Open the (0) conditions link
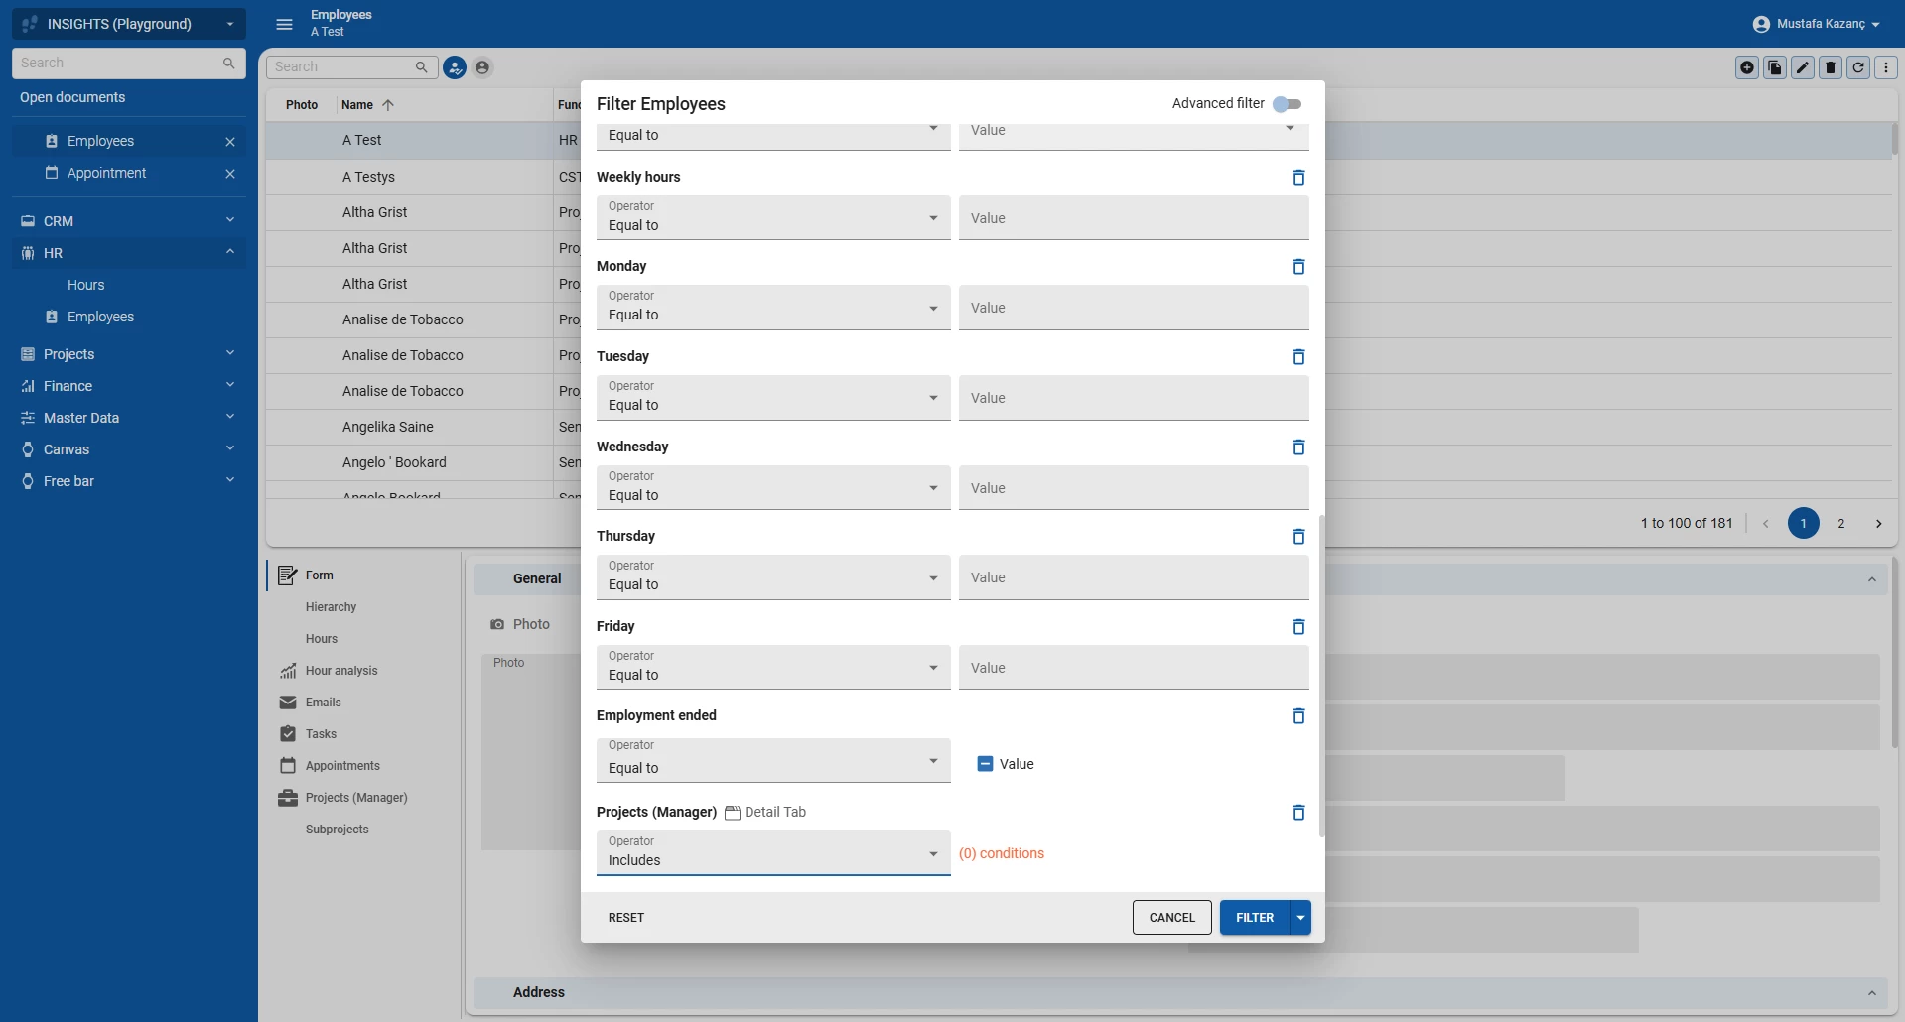1905x1022 pixels. tap(1002, 853)
